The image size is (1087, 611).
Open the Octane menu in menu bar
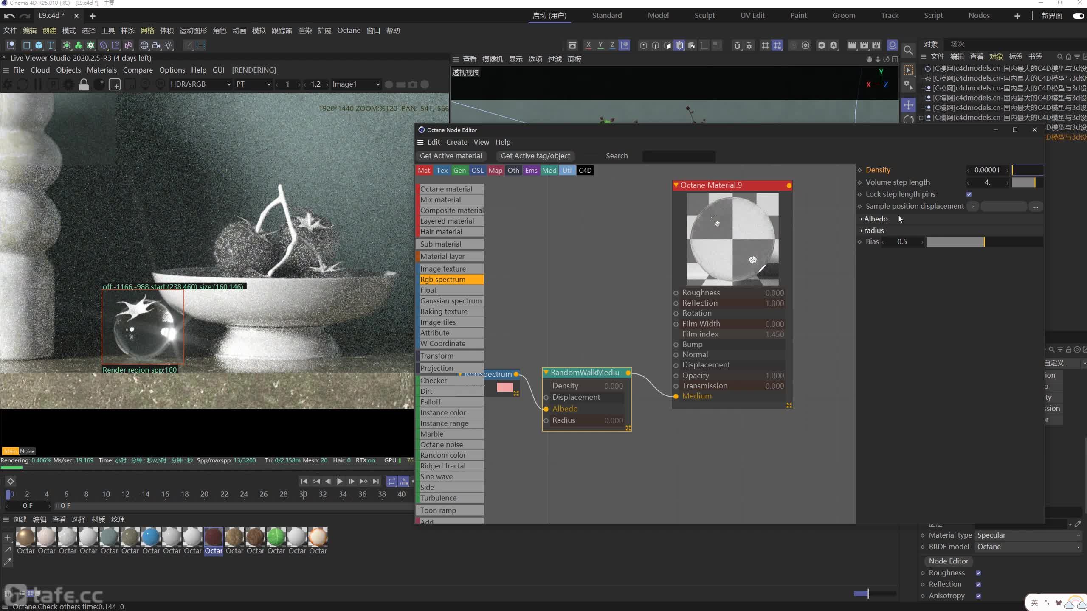pyautogui.click(x=349, y=31)
